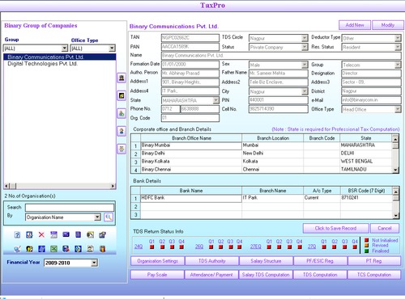405x299 pixels.
Task: Open the Search By Organisation Name dropdown
Action: point(97,217)
